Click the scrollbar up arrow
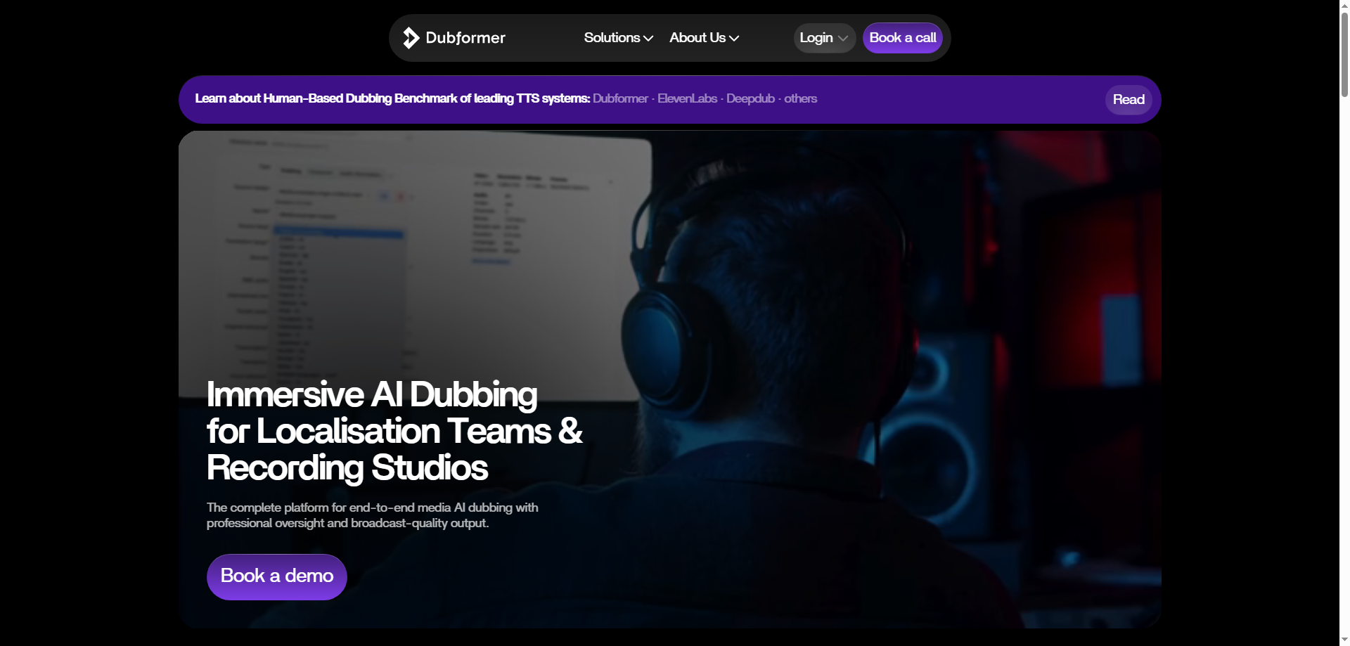This screenshot has width=1350, height=646. 1344,5
